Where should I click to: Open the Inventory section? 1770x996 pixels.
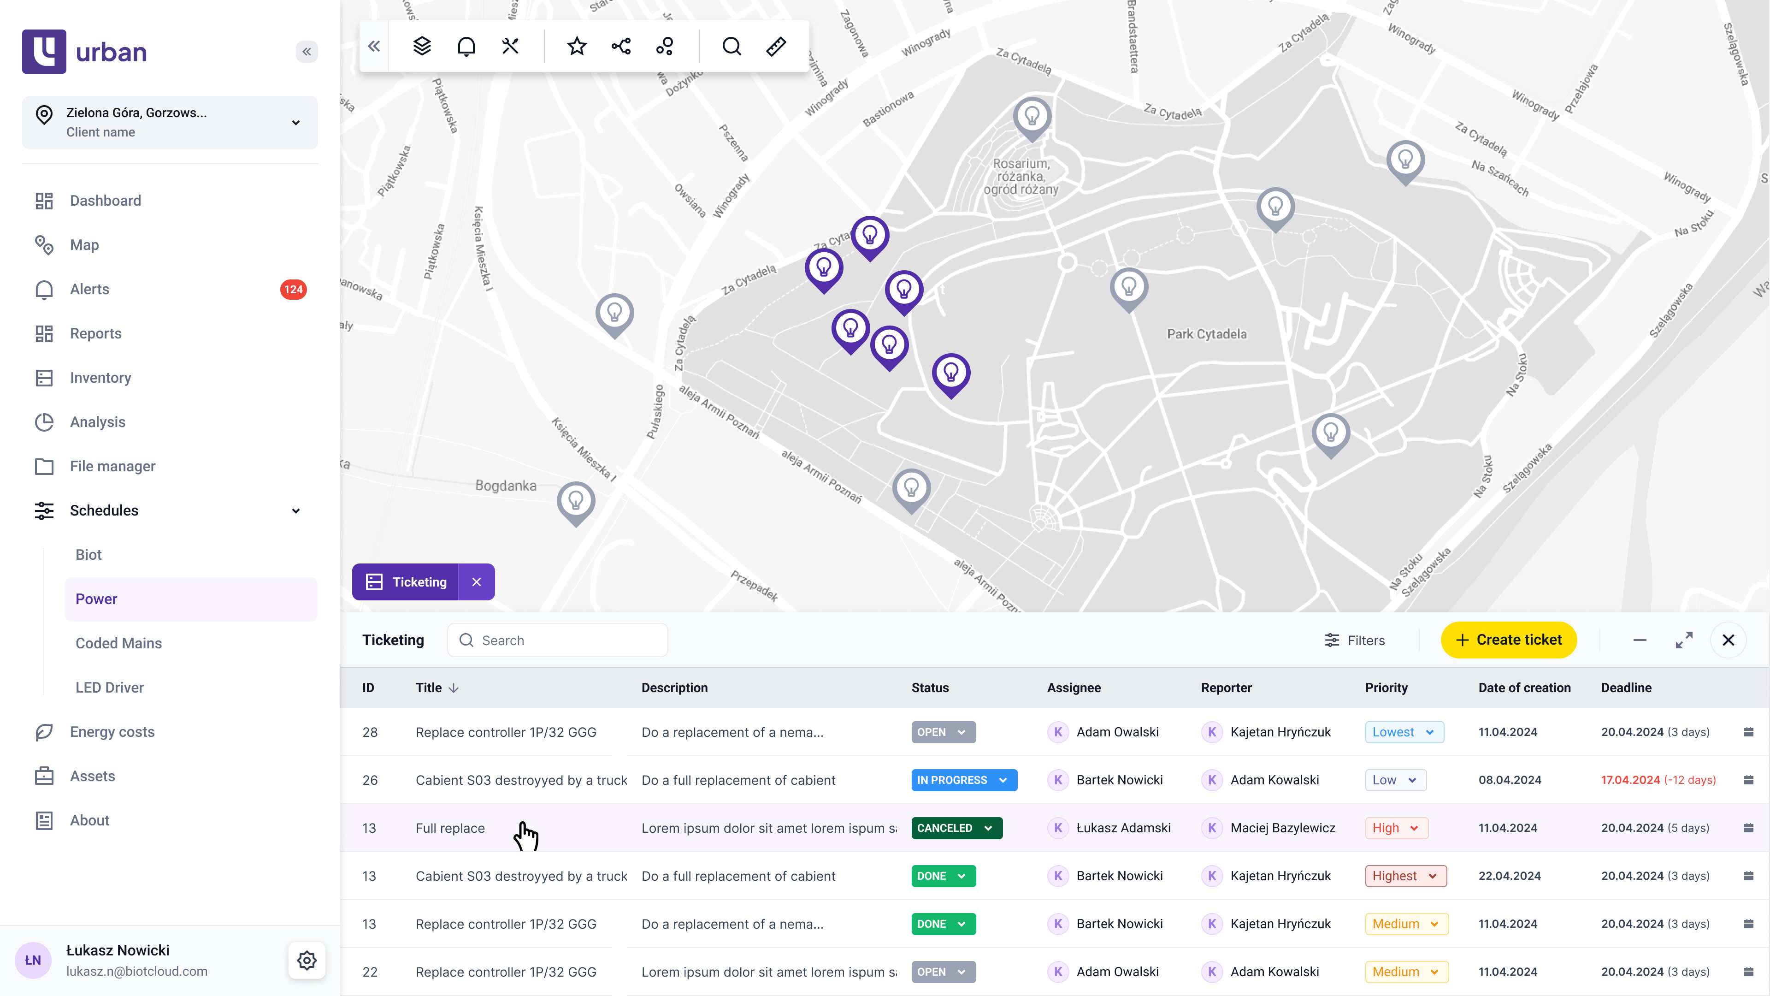tap(100, 377)
